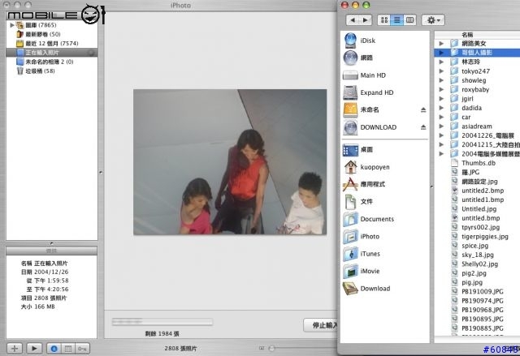Eject the 未命名 volume
The height and width of the screenshot is (356, 520).
tap(423, 109)
